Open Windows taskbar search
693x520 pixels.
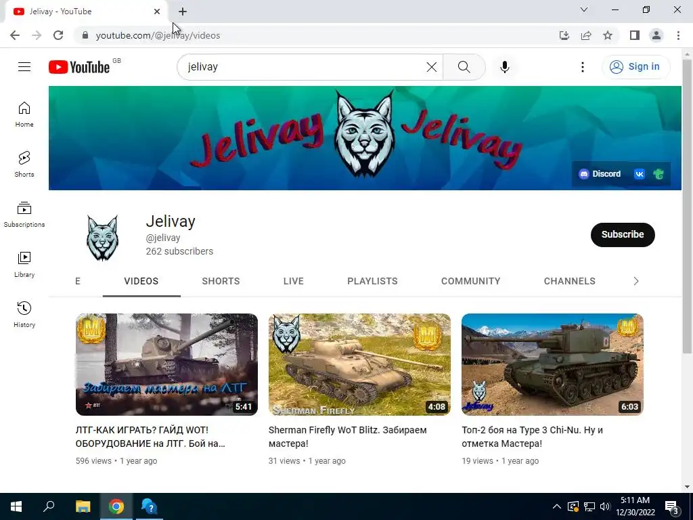pos(49,506)
